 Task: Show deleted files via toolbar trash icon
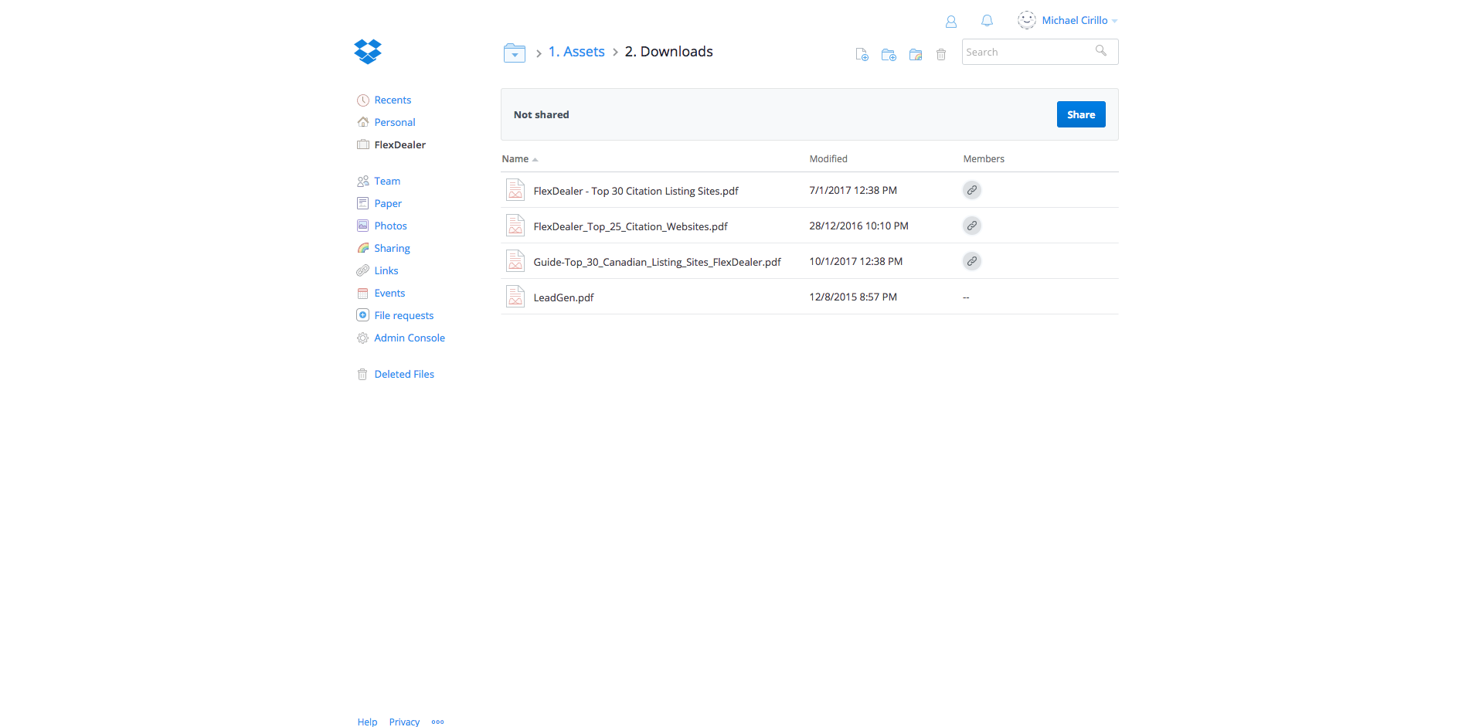(941, 55)
